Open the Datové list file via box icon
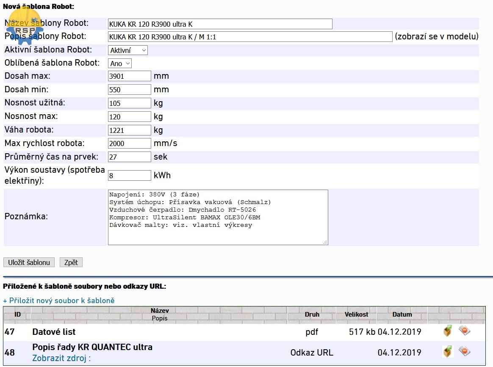Viewport: 493px width, 367px height. pos(447,331)
